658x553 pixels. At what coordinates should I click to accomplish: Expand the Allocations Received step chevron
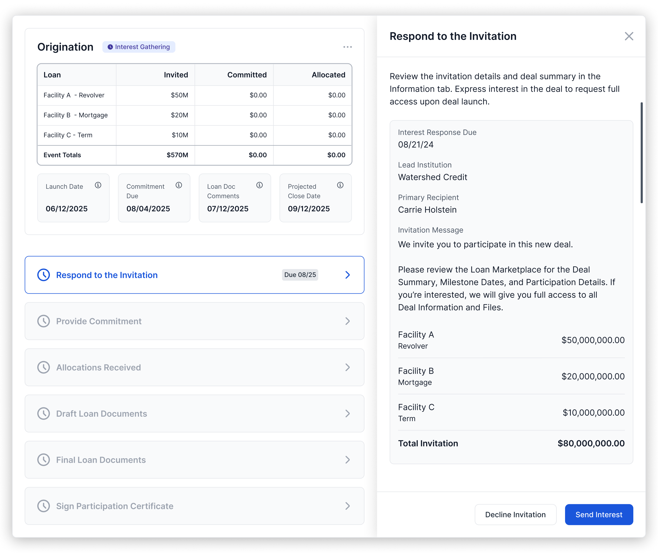347,367
